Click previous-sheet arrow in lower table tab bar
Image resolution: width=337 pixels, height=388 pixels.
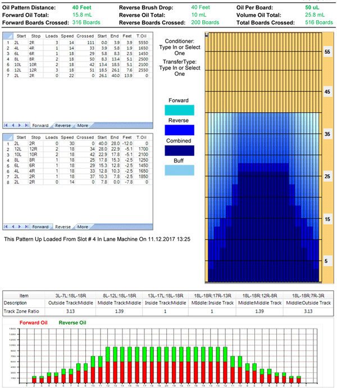(x=13, y=227)
